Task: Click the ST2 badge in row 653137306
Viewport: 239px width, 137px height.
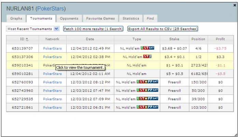Action: point(147,57)
